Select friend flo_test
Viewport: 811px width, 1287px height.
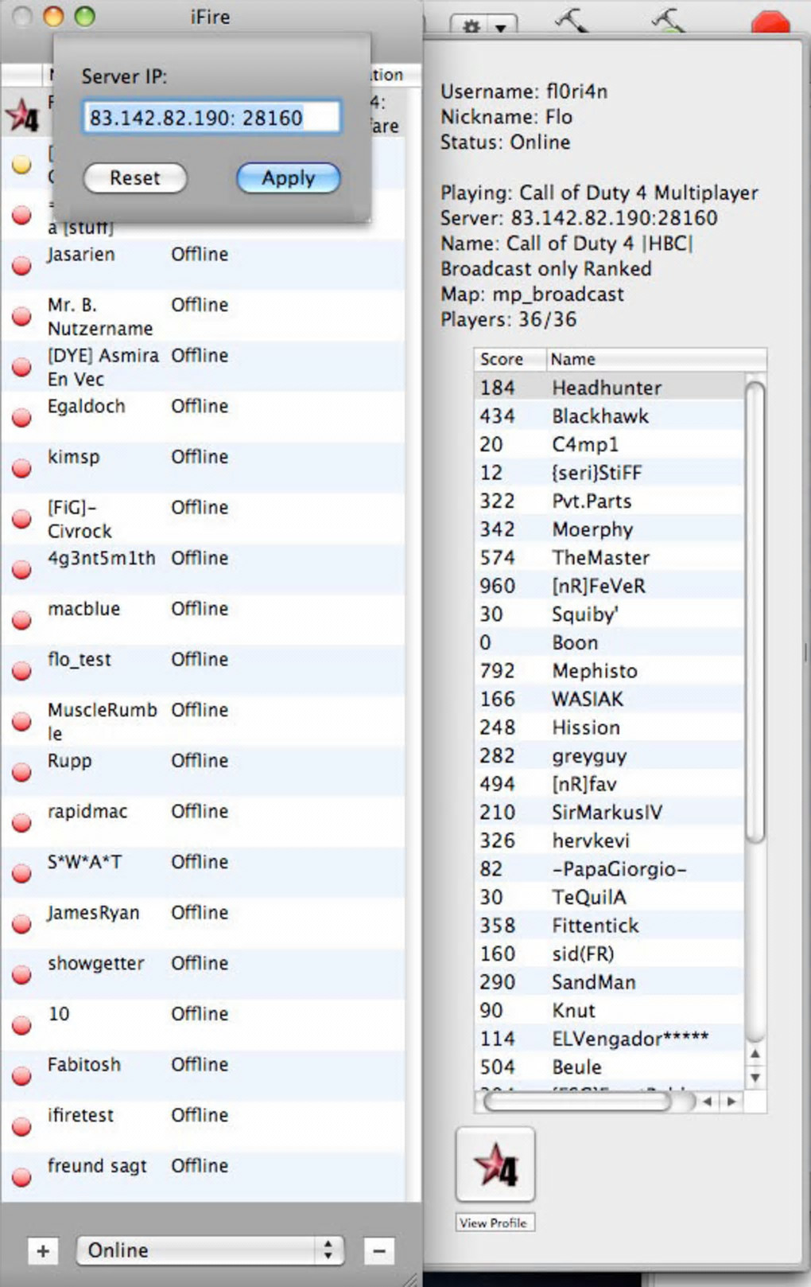[203, 670]
